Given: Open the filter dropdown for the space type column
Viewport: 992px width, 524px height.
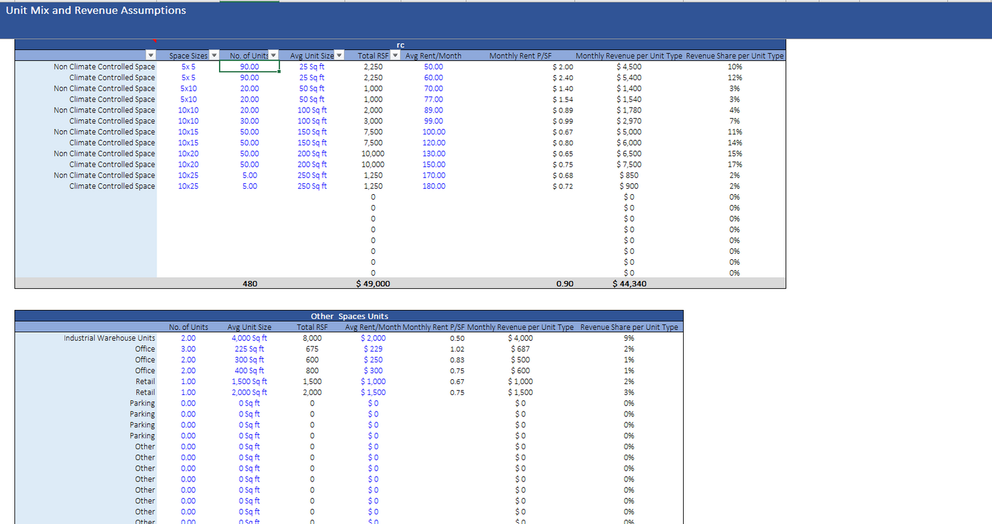Looking at the screenshot, I should [x=150, y=56].
